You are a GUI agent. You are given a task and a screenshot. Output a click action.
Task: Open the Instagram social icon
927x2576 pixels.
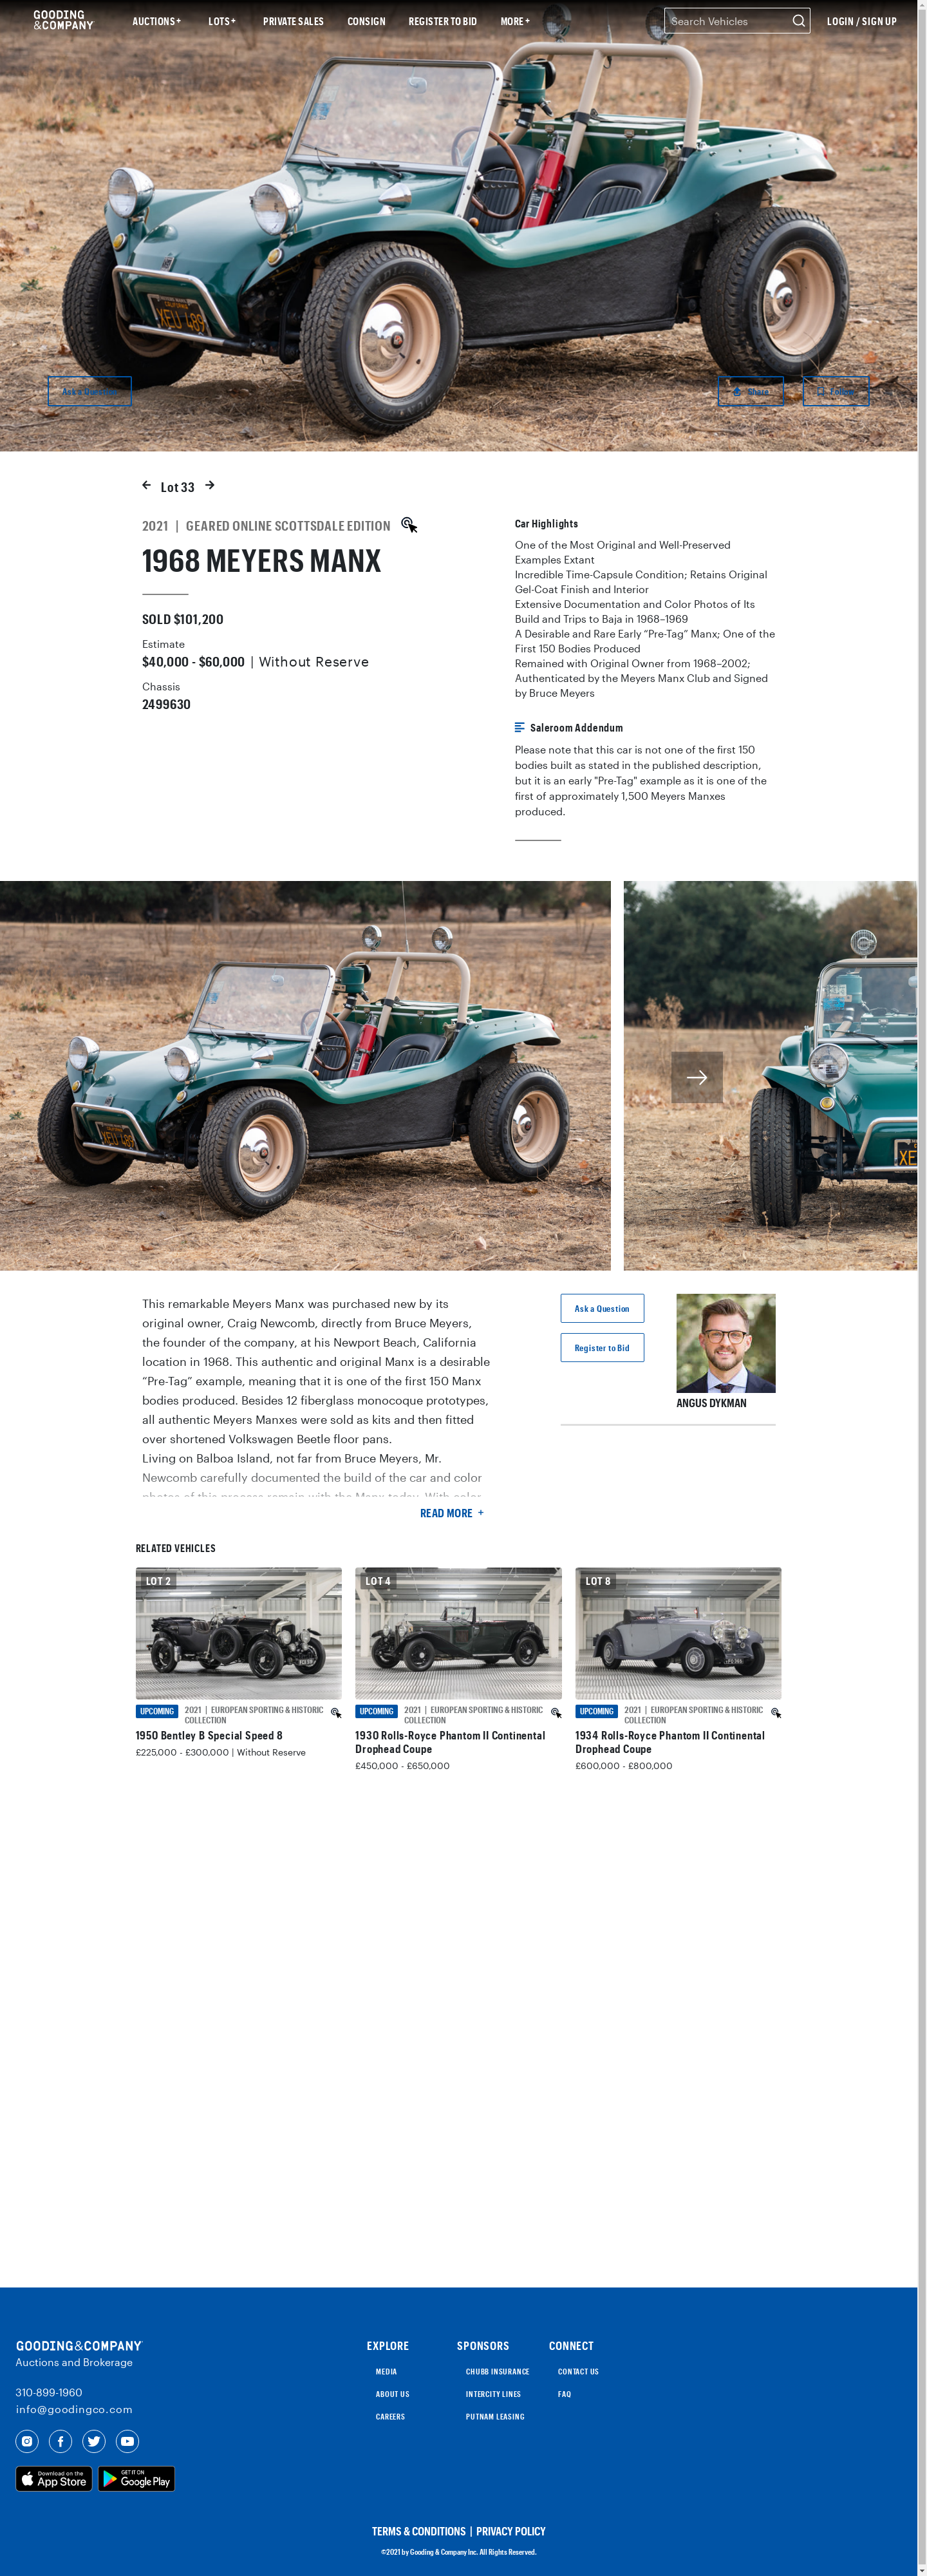coord(27,2441)
